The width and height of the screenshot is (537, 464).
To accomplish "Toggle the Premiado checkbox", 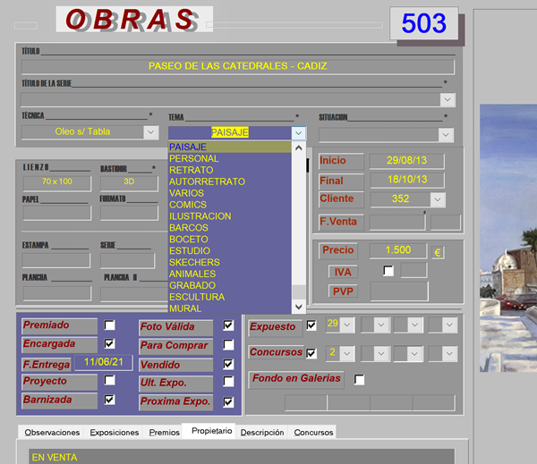I will click(110, 325).
